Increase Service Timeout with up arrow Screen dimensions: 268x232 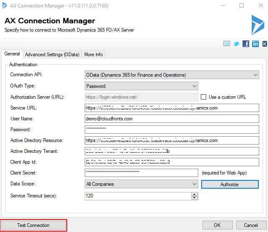click(195, 195)
